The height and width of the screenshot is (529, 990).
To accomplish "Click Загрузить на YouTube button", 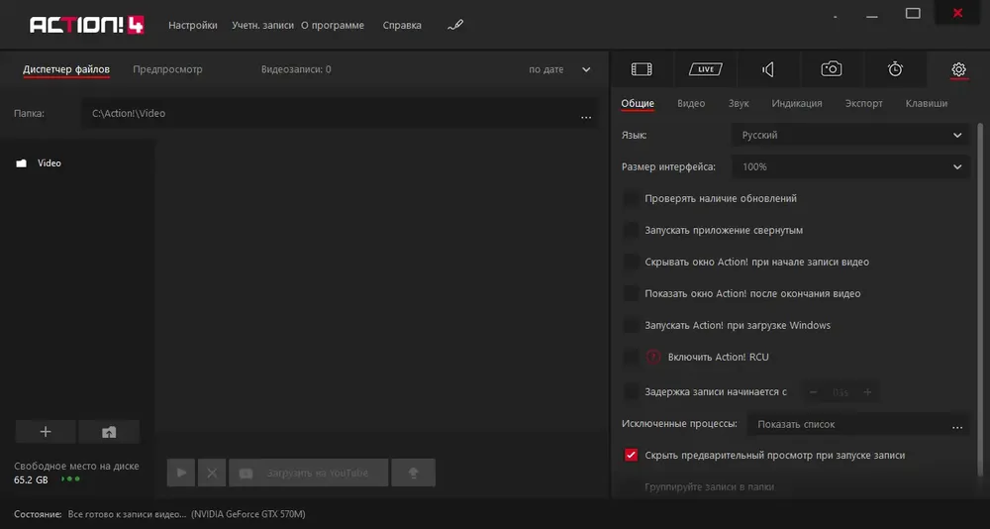I will pos(308,473).
